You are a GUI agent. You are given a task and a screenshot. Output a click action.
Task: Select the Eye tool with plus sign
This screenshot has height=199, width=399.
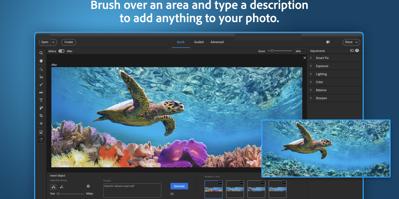click(x=41, y=77)
